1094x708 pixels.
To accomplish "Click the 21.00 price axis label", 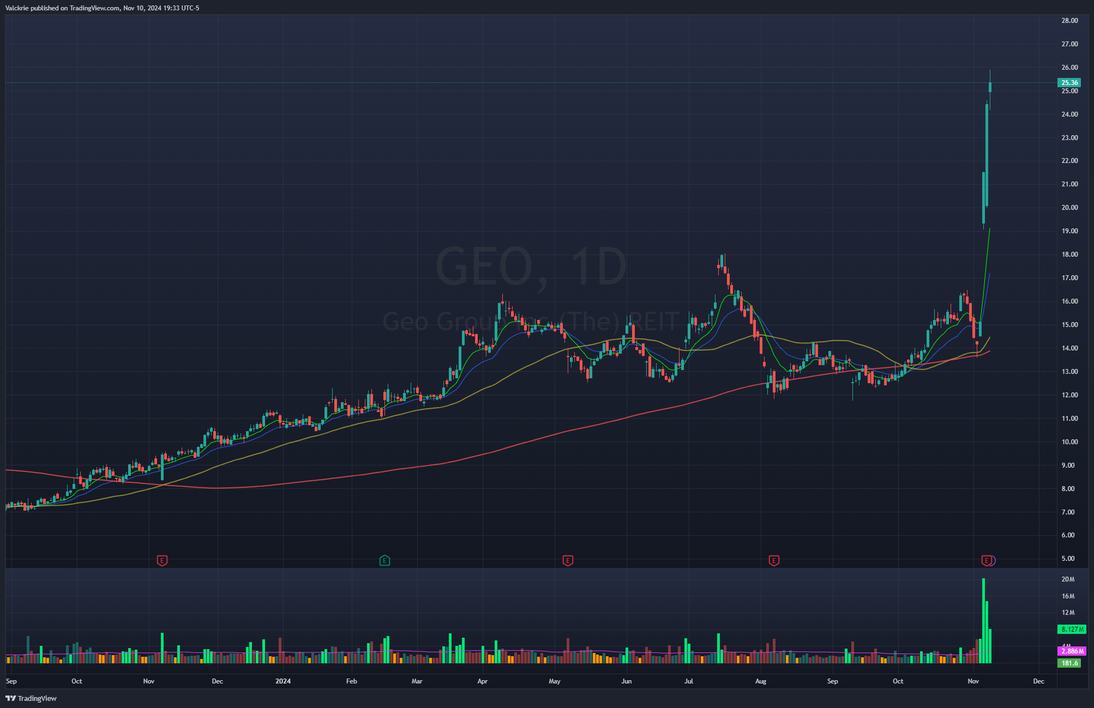I will pyautogui.click(x=1069, y=184).
